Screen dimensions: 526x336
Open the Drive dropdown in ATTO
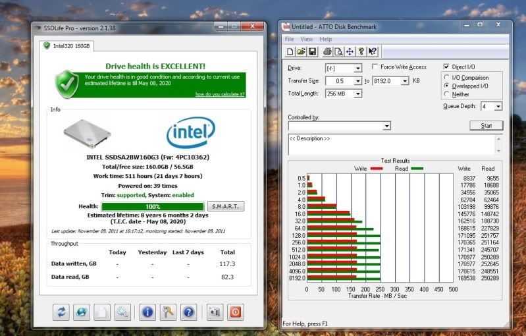point(357,68)
